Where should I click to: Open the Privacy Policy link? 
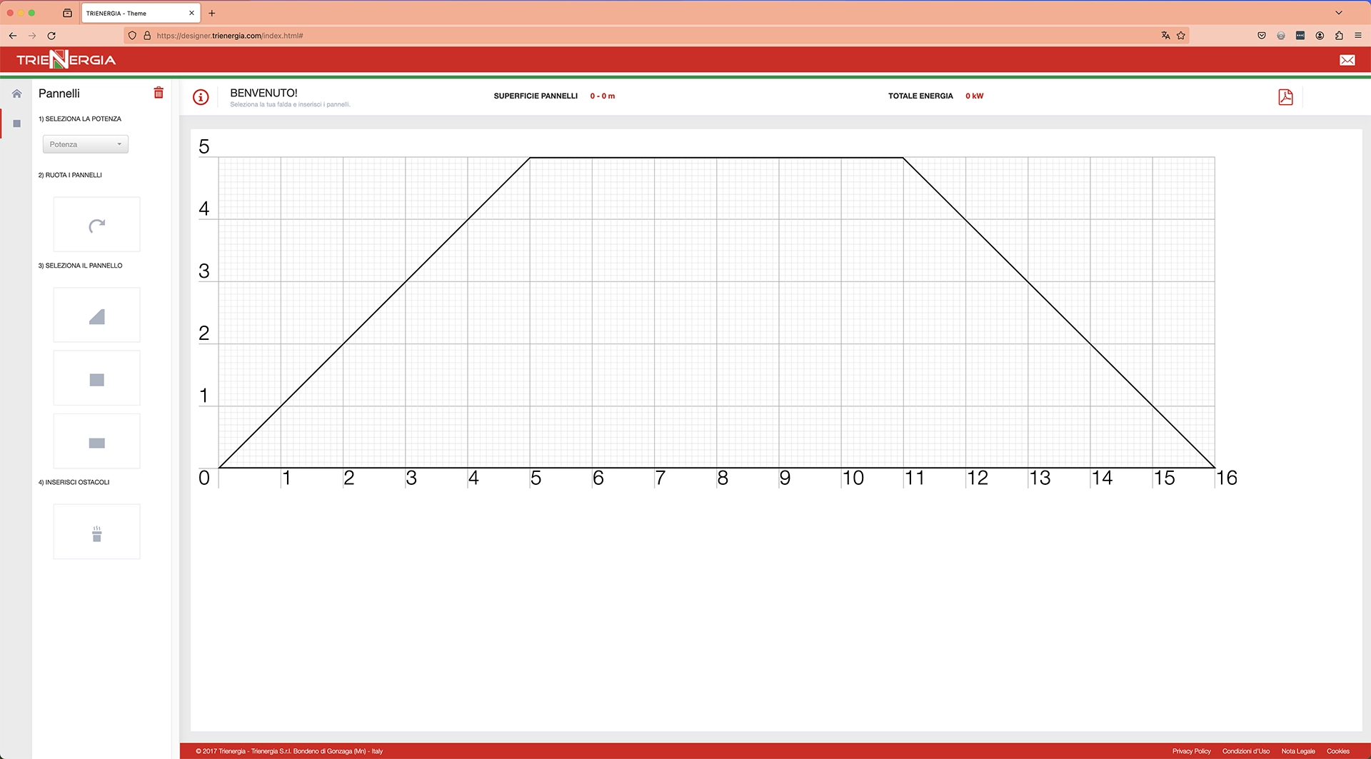click(1191, 751)
